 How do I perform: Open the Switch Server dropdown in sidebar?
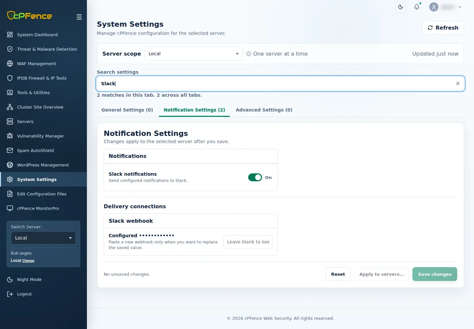pos(43,238)
